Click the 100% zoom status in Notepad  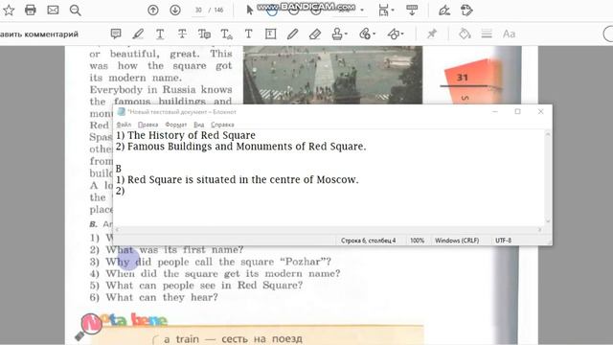418,241
